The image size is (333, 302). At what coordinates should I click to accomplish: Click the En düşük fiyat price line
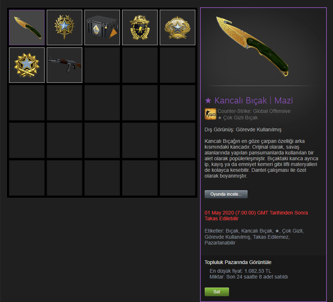[240, 271]
